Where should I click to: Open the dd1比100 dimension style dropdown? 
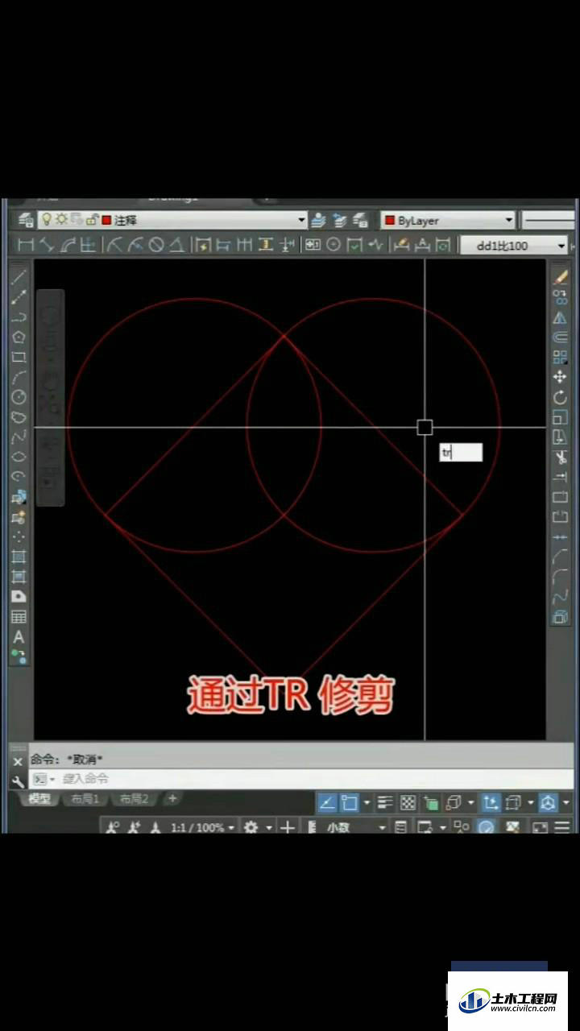coord(514,245)
